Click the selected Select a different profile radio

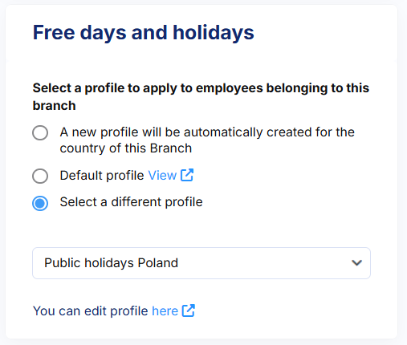[40, 203]
